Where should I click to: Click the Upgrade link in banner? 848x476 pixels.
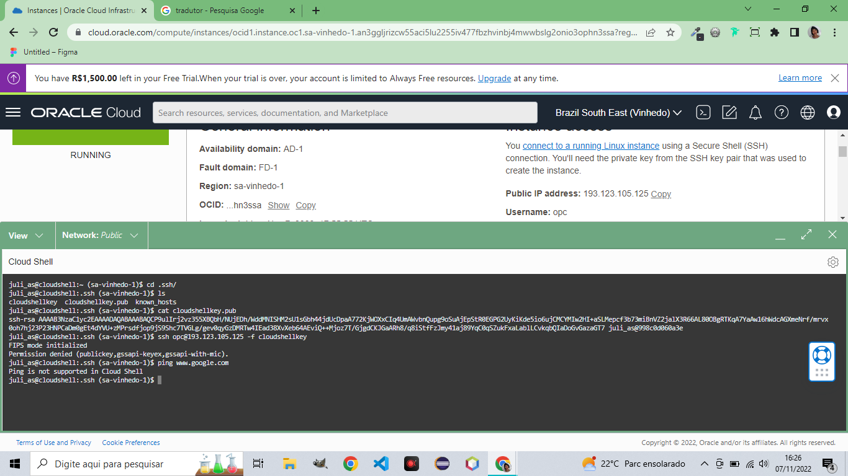point(494,78)
